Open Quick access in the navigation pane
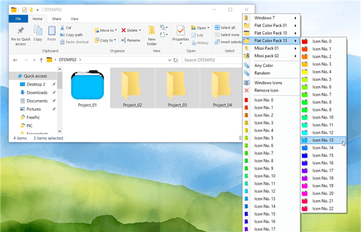This screenshot has width=361, height=232. click(32, 76)
